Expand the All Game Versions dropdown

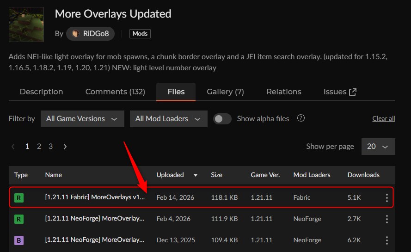point(82,119)
